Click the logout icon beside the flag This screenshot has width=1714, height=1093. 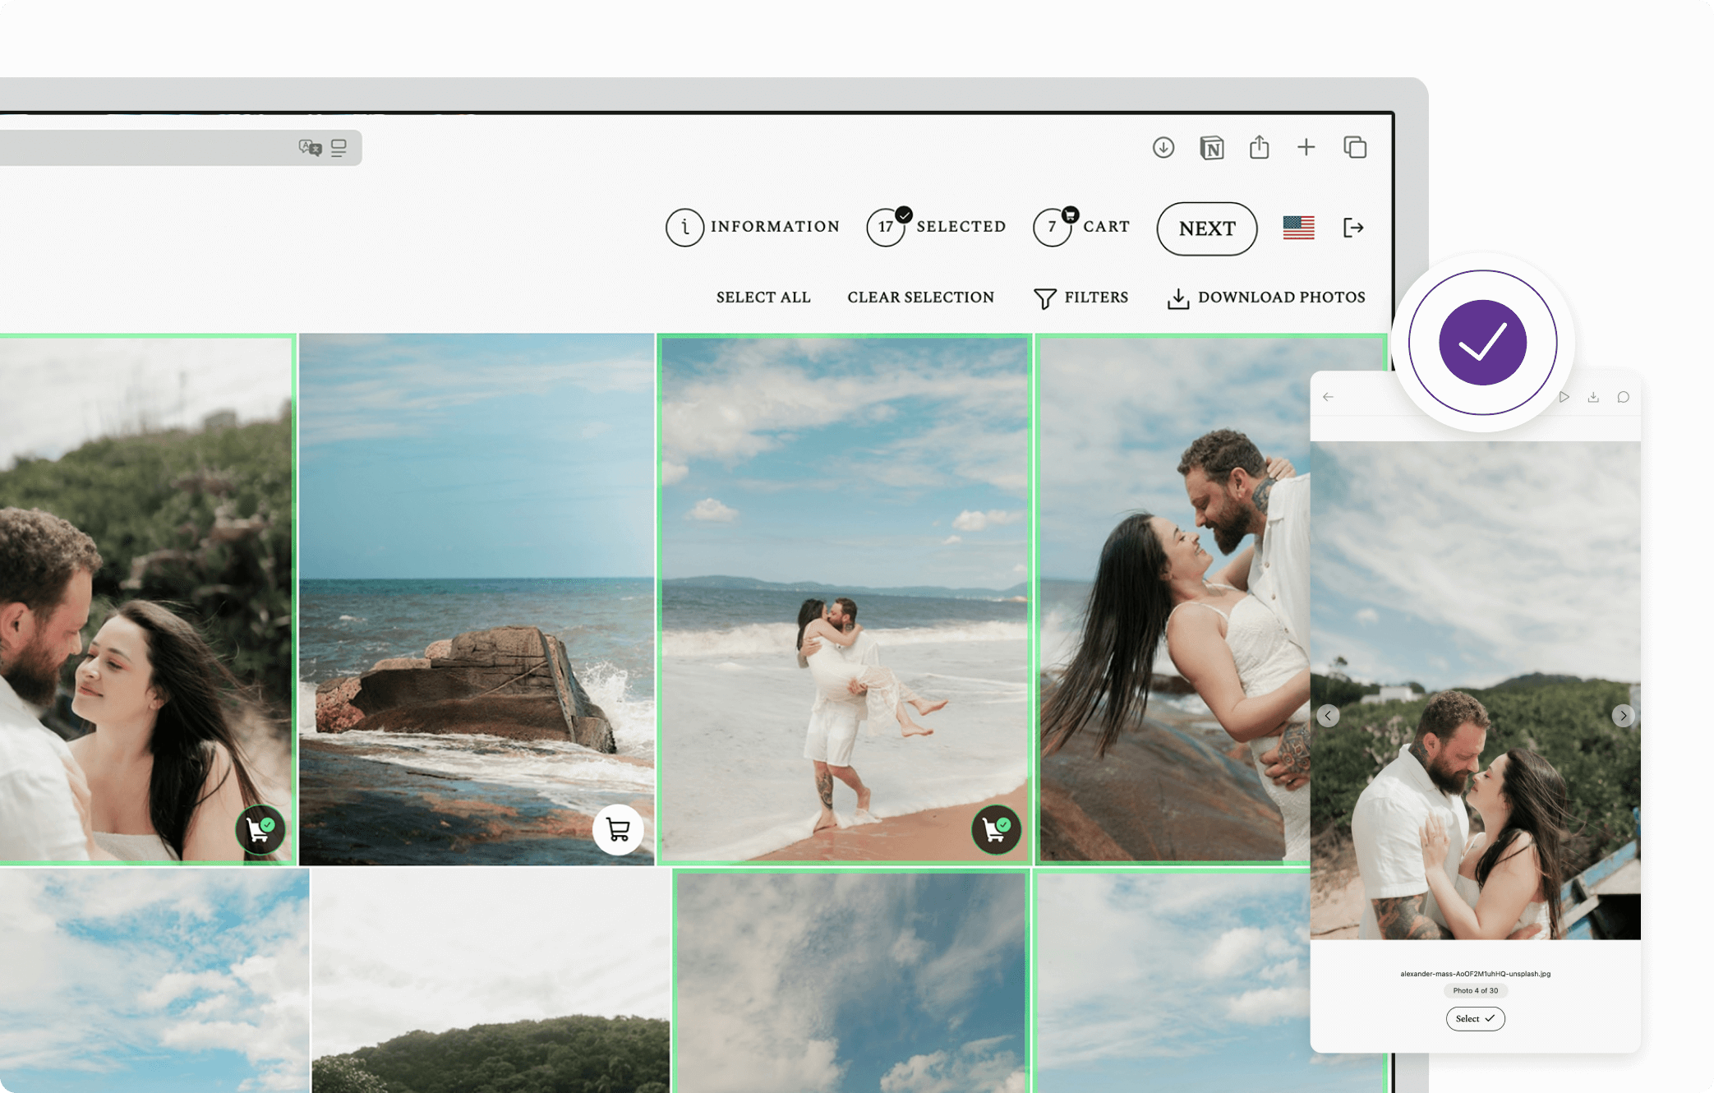click(x=1352, y=228)
